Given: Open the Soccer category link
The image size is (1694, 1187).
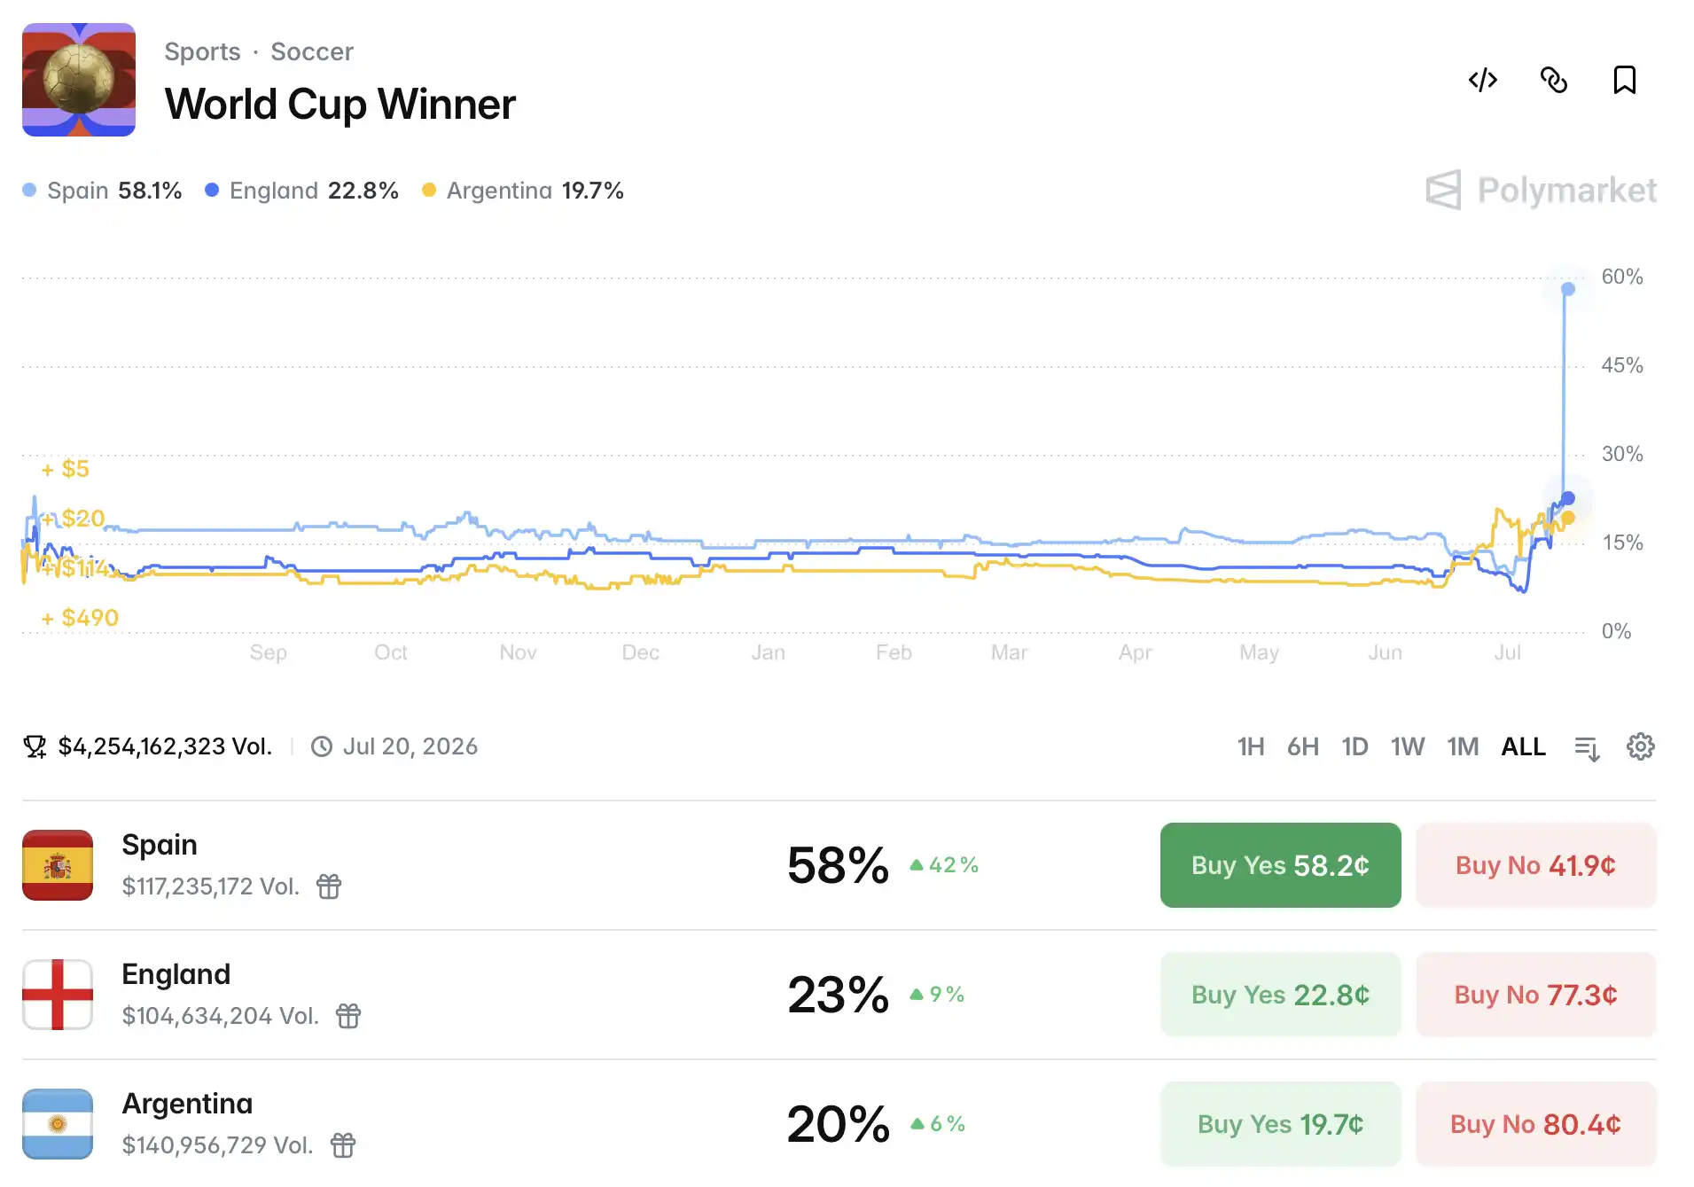Looking at the screenshot, I should pos(311,51).
